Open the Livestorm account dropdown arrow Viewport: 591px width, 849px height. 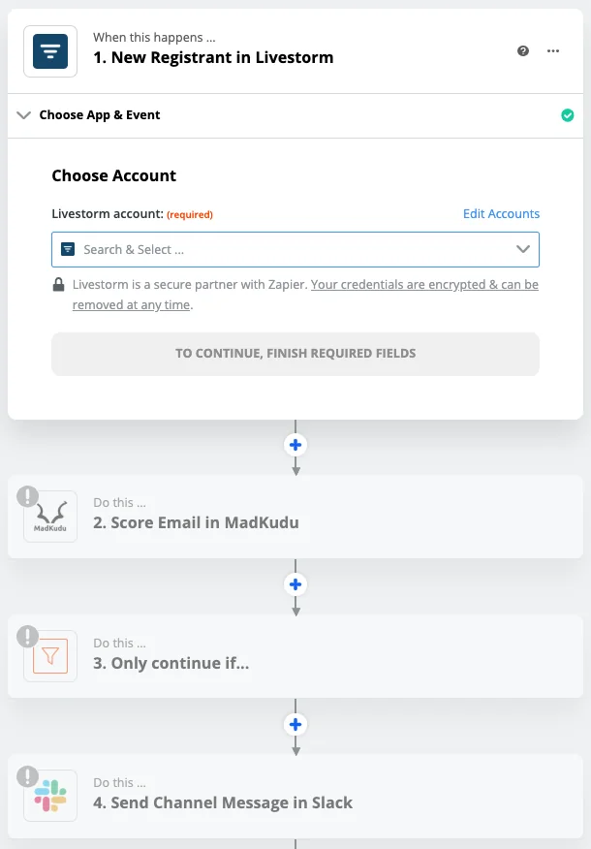click(x=523, y=249)
